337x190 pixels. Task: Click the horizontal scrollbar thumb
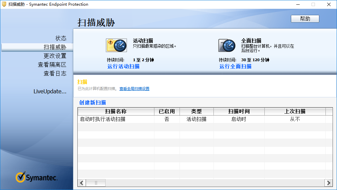pyautogui.click(x=96, y=183)
